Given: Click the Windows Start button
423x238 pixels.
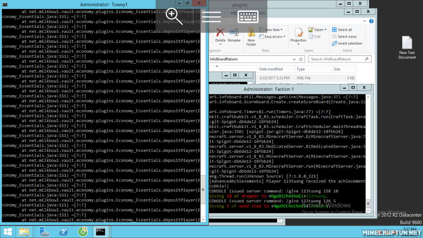Looking at the screenshot, I should click(7, 232).
